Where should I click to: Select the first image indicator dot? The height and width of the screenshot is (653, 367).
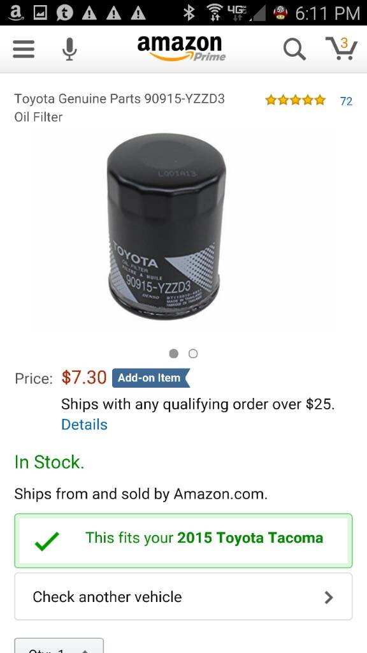tap(174, 353)
